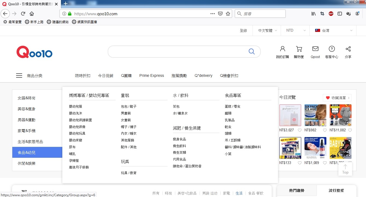366x197 pixels.
Task: Open 蛋糕 / 零食 subcategory link
Action: tap(232, 107)
